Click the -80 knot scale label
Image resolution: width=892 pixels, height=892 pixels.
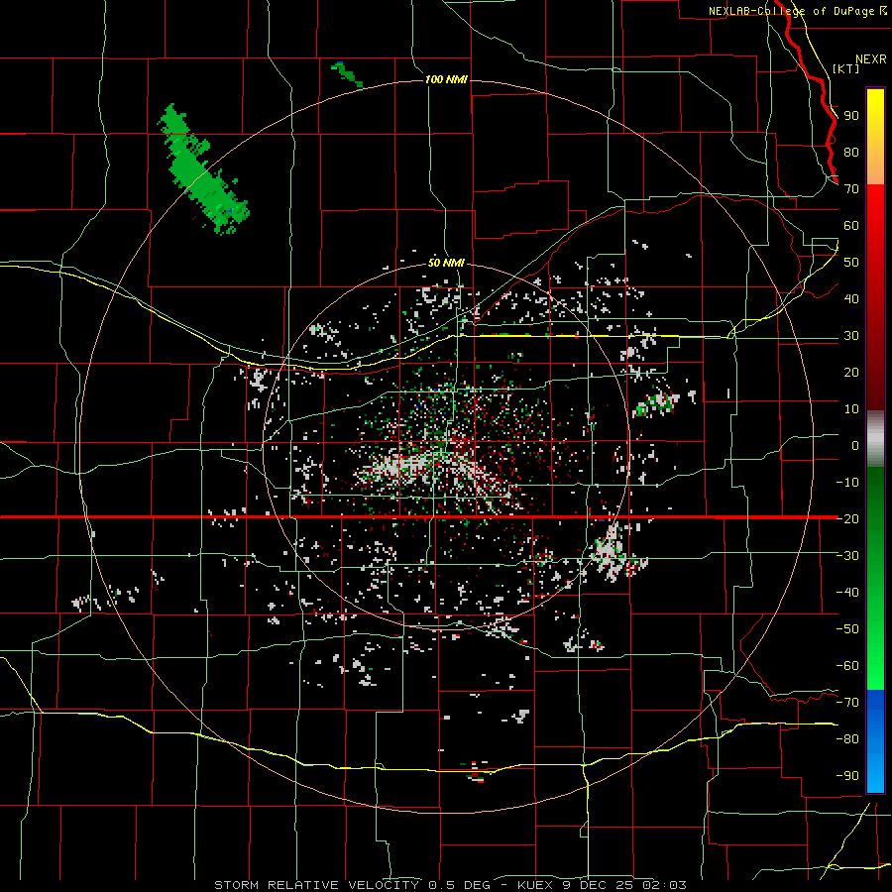click(847, 739)
